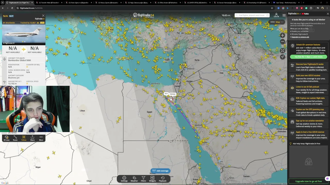
Task: Center the map on my location
Action: (x=283, y=57)
